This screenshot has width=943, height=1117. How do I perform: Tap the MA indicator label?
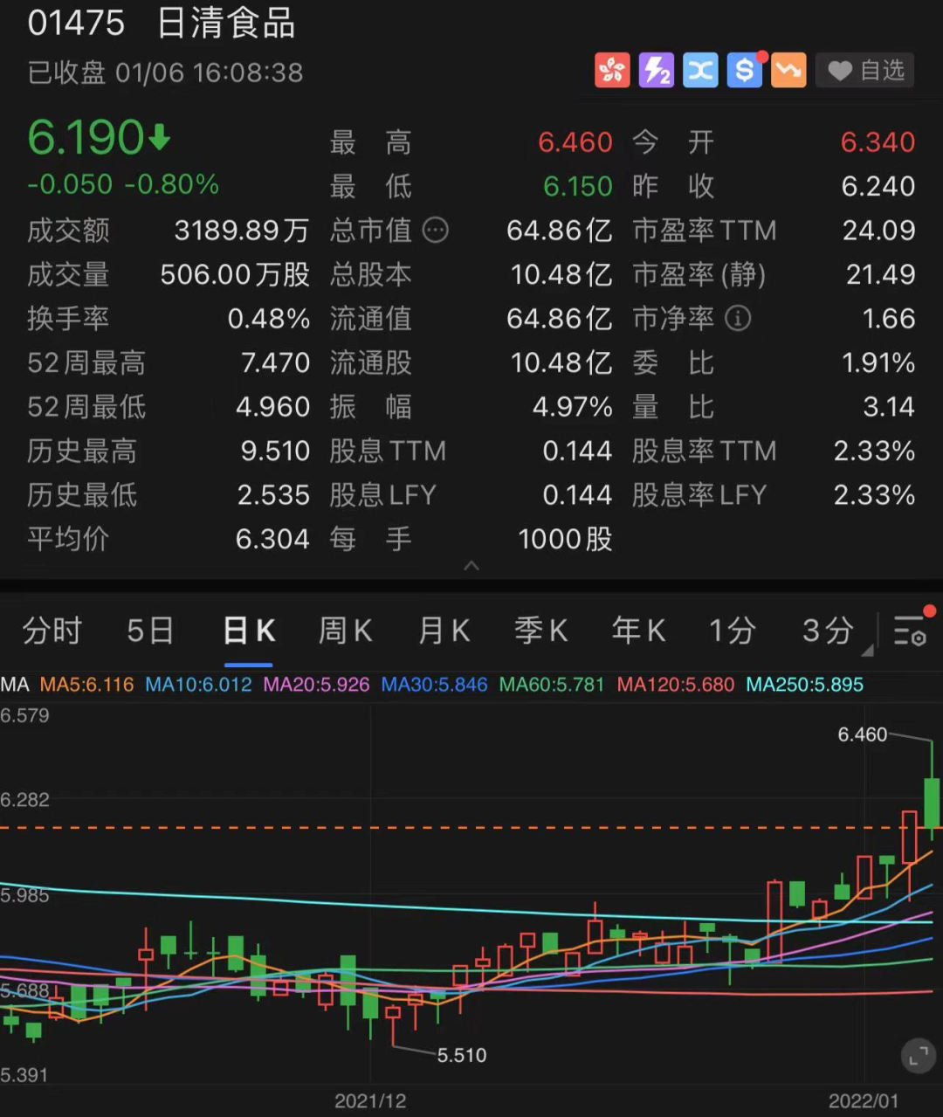click(x=15, y=685)
